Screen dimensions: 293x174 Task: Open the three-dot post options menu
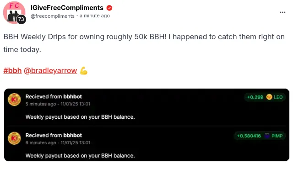(282, 12)
